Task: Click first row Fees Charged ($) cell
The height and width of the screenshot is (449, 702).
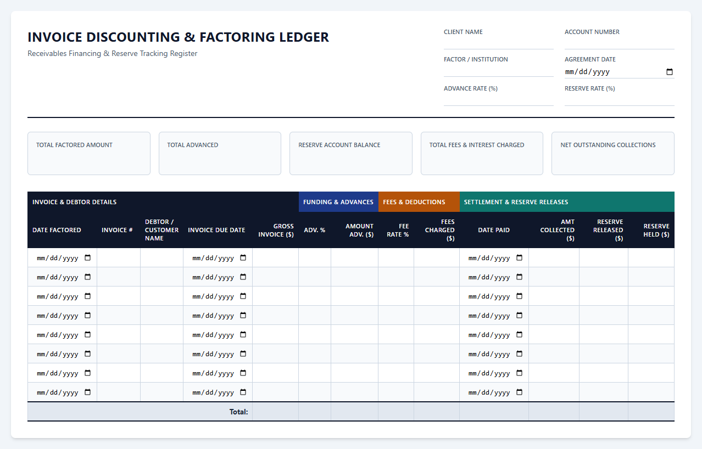Action: 437,257
